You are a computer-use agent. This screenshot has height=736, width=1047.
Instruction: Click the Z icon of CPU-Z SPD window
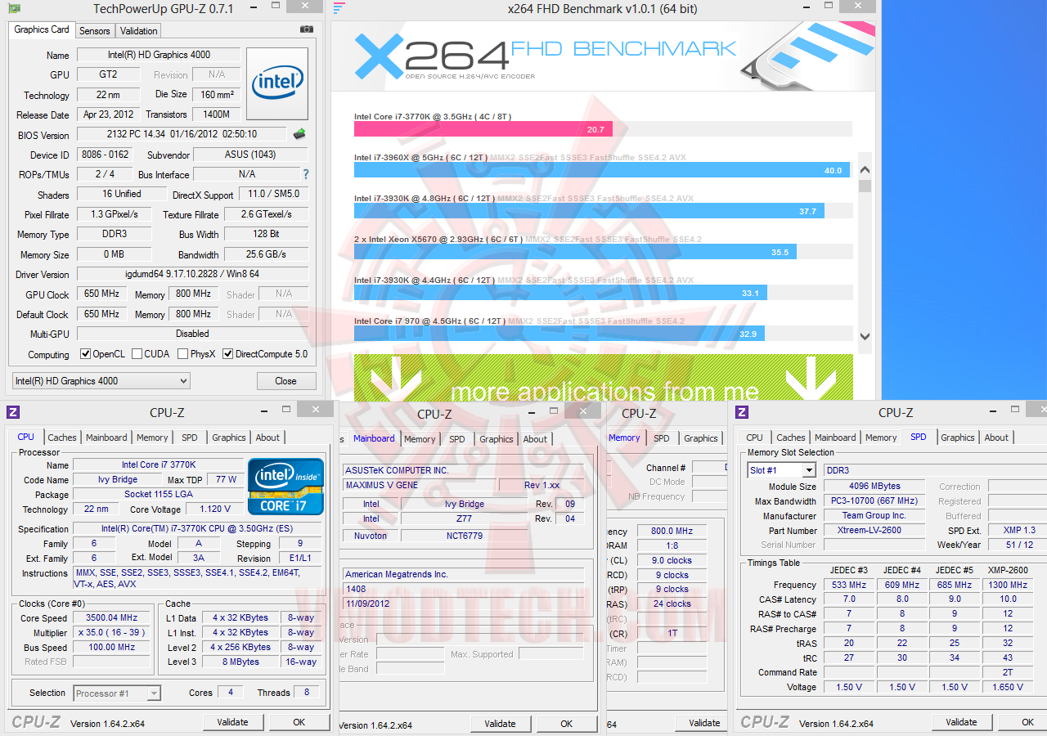pos(743,412)
